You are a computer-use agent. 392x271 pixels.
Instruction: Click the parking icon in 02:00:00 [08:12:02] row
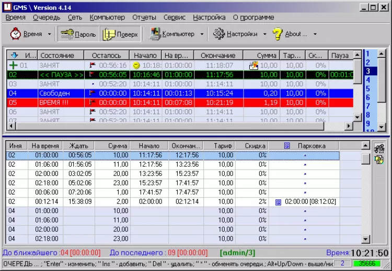pyautogui.click(x=279, y=202)
